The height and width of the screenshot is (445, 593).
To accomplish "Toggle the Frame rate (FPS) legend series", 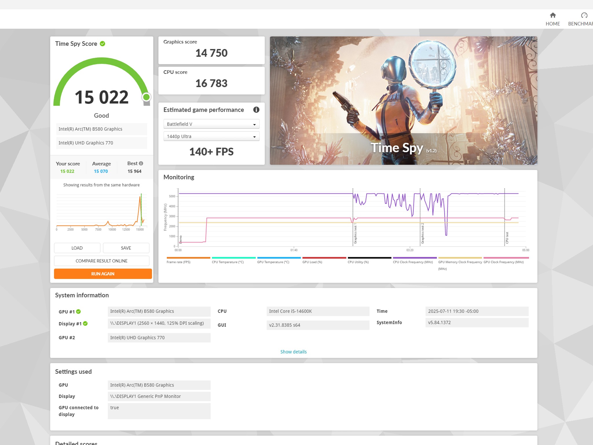I will 178,262.
